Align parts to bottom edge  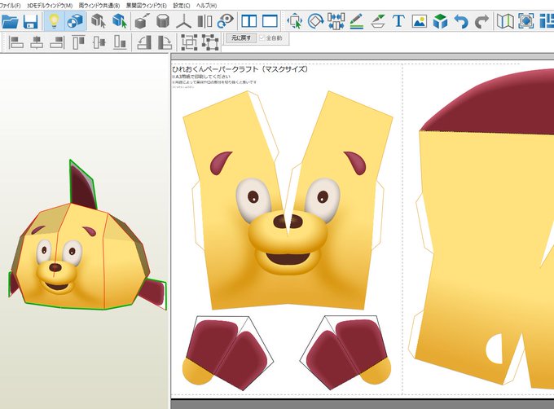tap(120, 42)
